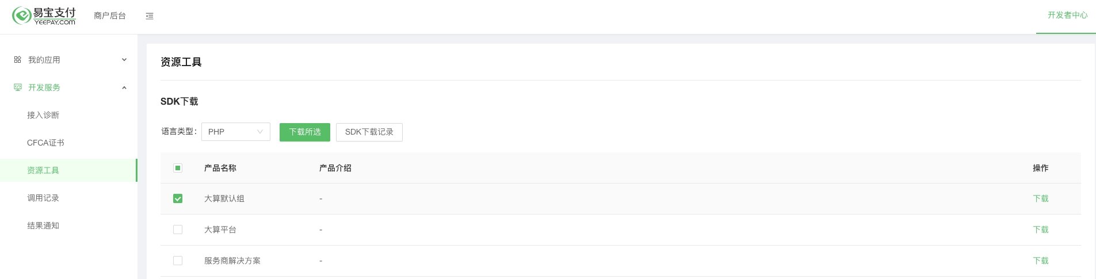The height and width of the screenshot is (279, 1096).
Task: Check the 大算平台 checkbox
Action: point(178,230)
